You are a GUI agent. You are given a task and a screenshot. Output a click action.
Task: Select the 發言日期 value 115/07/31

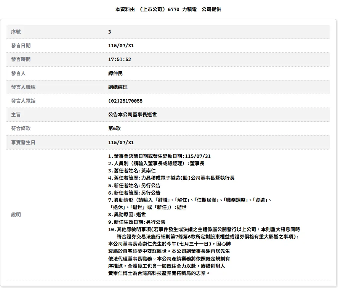tap(121, 46)
